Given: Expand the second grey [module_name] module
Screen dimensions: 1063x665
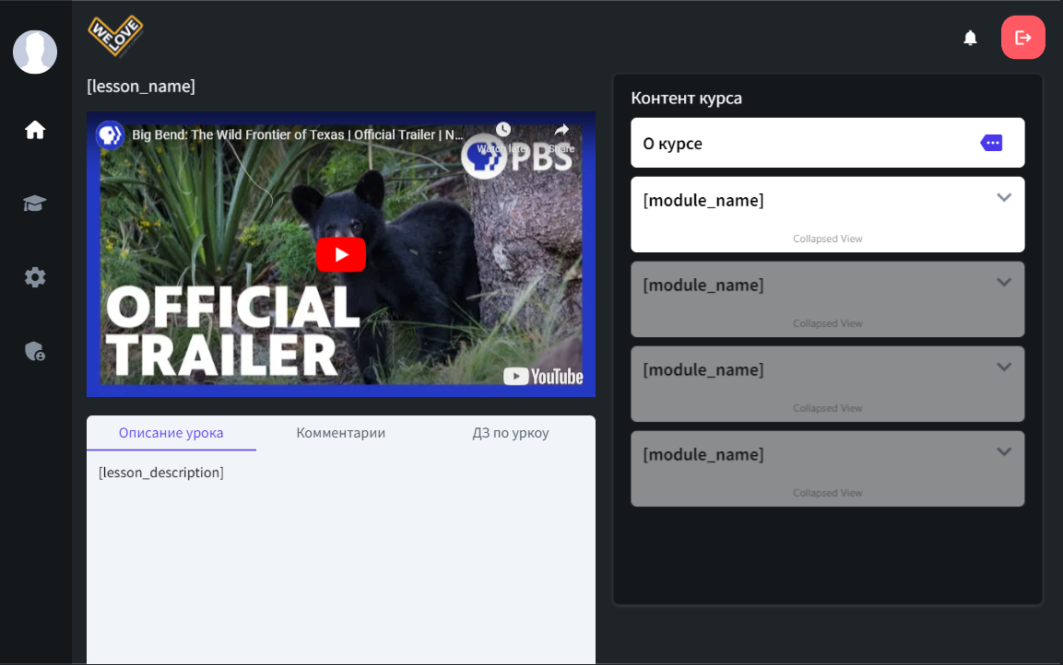Looking at the screenshot, I should 827,384.
